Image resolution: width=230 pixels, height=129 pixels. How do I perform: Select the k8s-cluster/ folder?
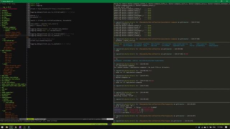click(x=6, y=51)
